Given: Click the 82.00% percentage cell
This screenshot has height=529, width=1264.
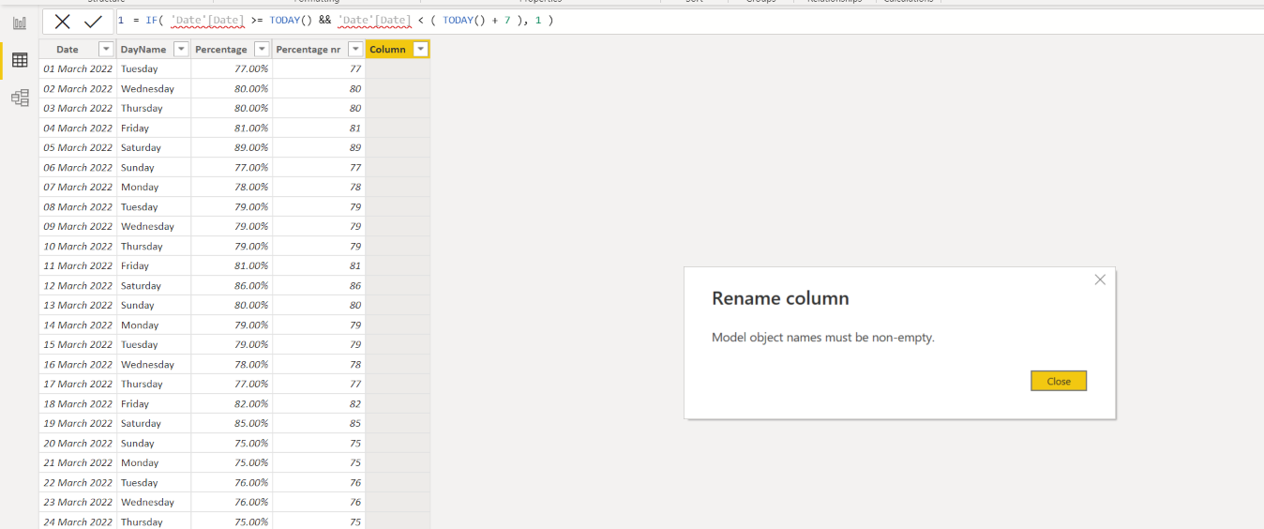Looking at the screenshot, I should pyautogui.click(x=232, y=403).
